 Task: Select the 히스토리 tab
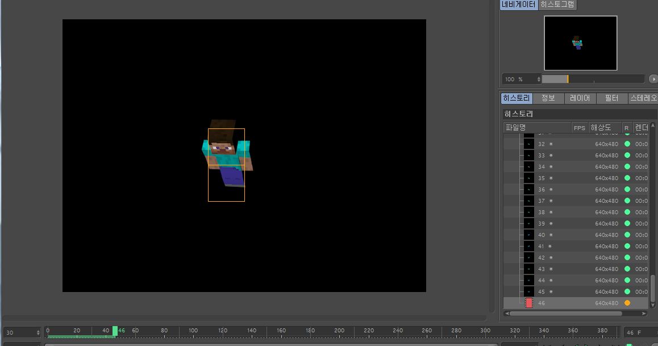517,98
